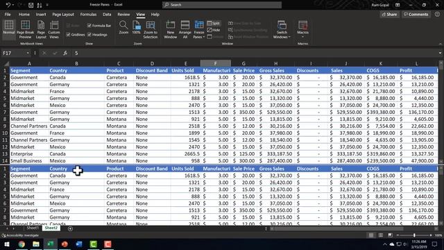The image size is (444, 250).
Task: Expand the Name Box dropdown
Action: (x=28, y=53)
